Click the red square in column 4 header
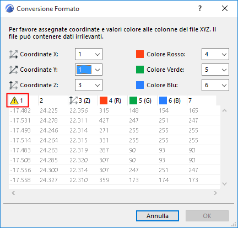Screen dimensions: 238x228 pyautogui.click(x=104, y=100)
